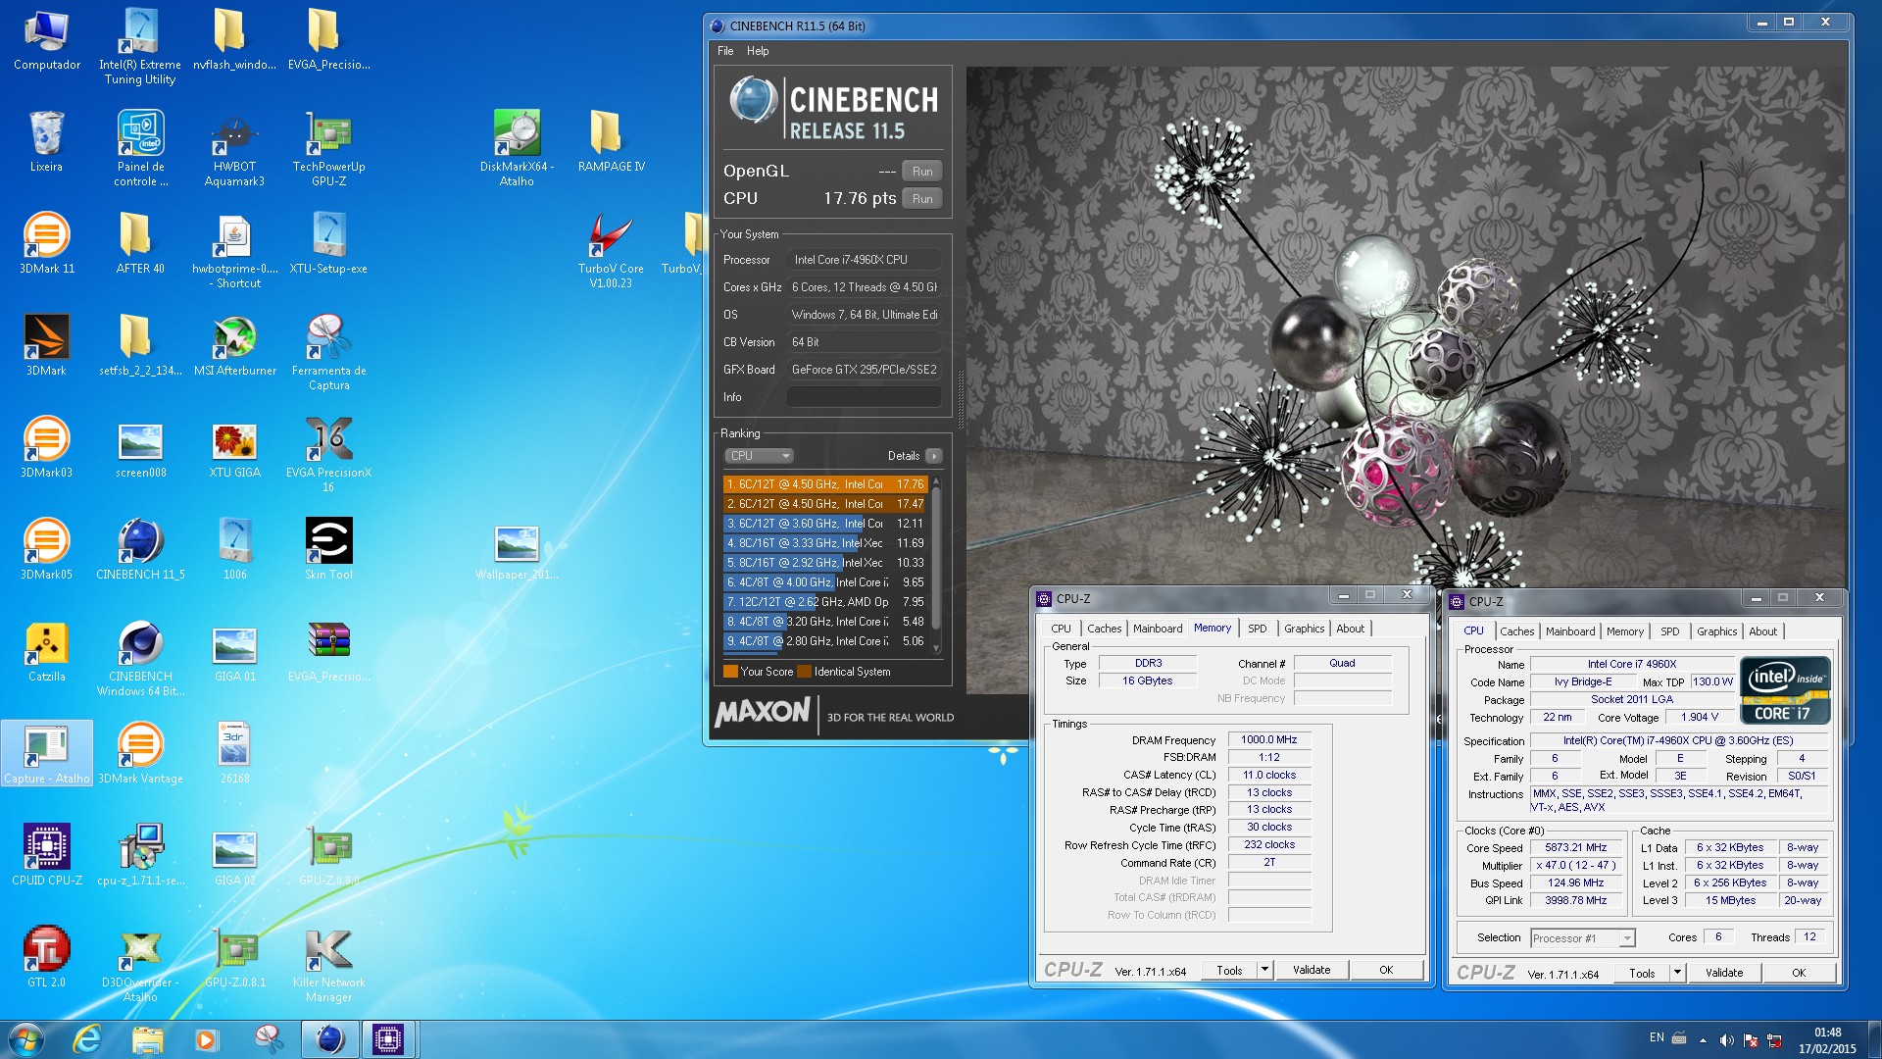Launch TechPowerUp GPU-Z desktop icon
Viewport: 1882px width, 1059px height.
tap(328, 149)
